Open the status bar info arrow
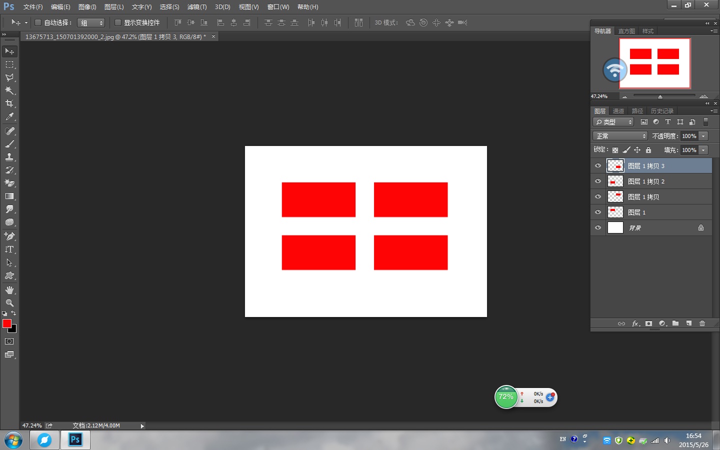This screenshot has width=720, height=450. point(142,426)
